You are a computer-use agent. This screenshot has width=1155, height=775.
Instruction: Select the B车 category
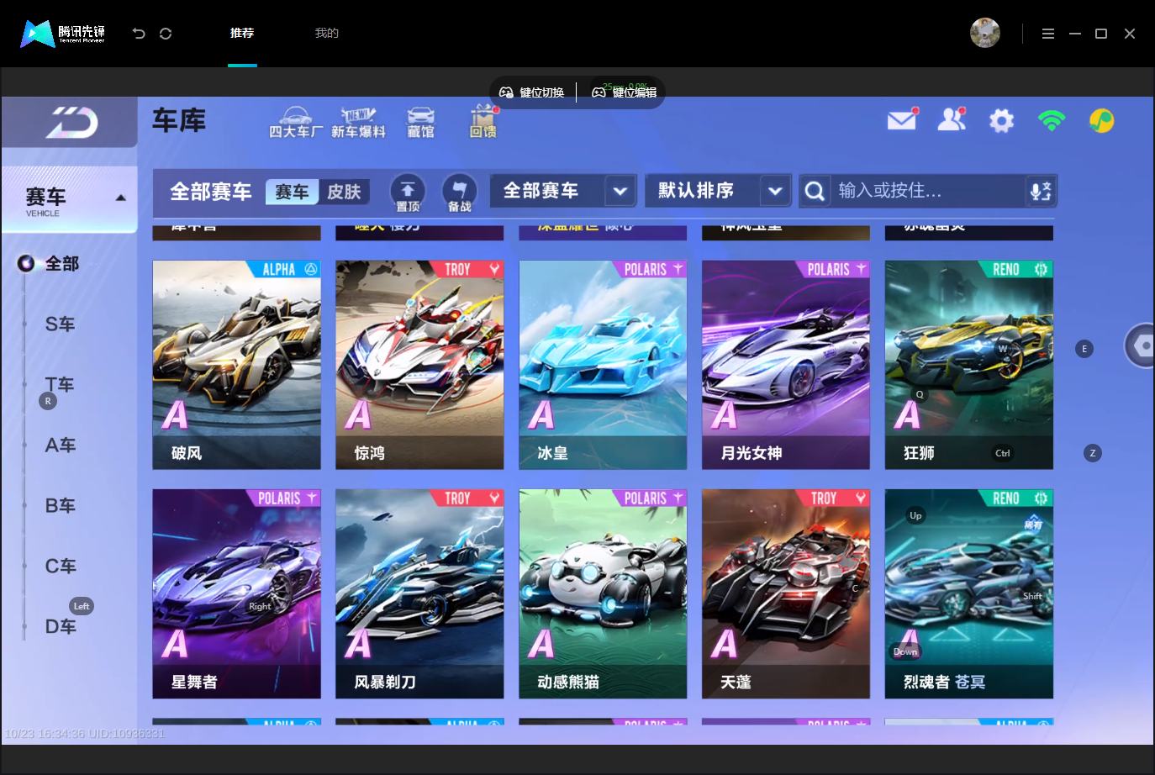coord(61,506)
